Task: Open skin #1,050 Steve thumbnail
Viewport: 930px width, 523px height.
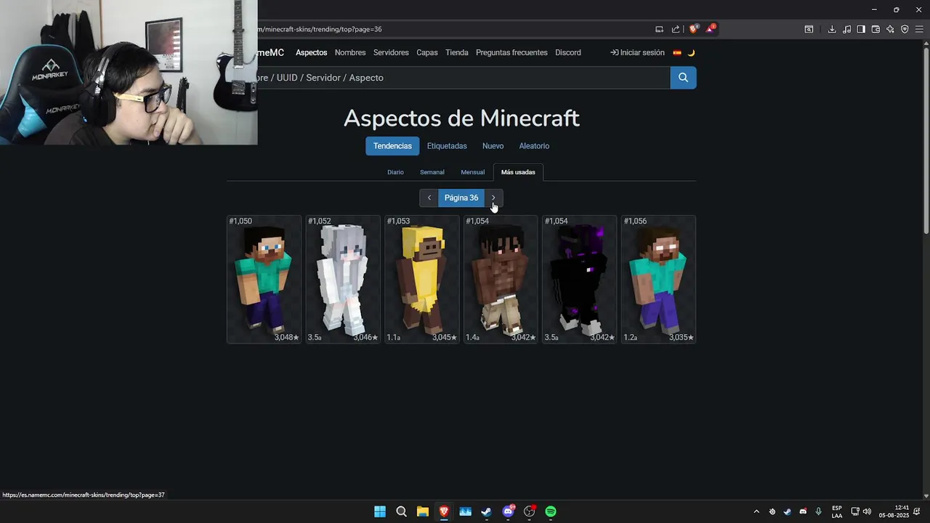Action: (264, 280)
